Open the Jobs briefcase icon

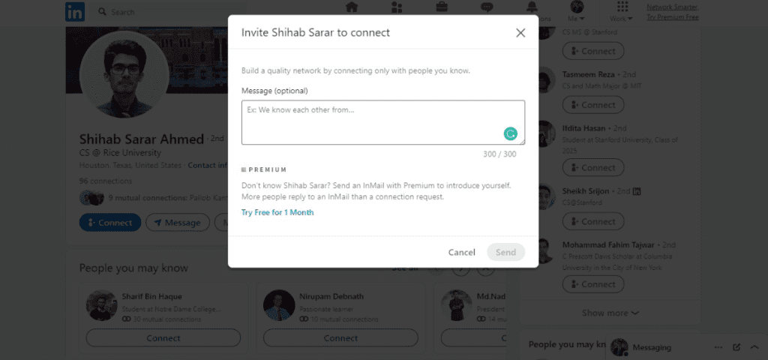442,7
